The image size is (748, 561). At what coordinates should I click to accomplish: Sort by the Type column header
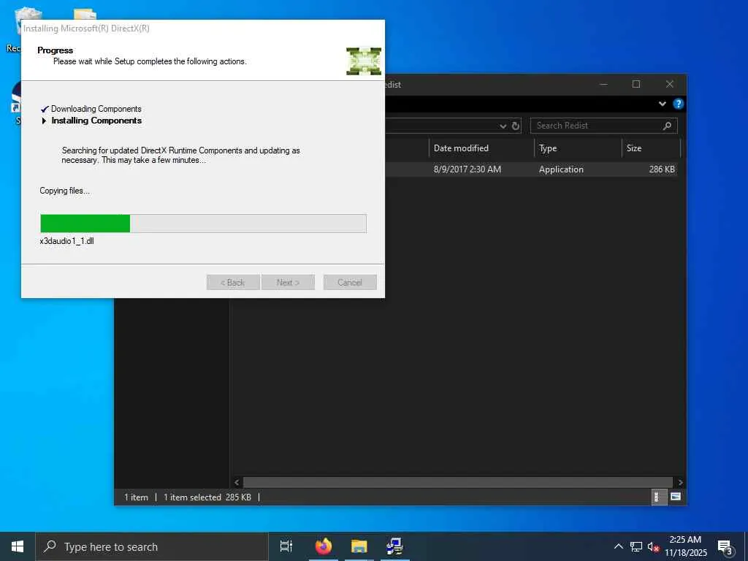pos(578,148)
